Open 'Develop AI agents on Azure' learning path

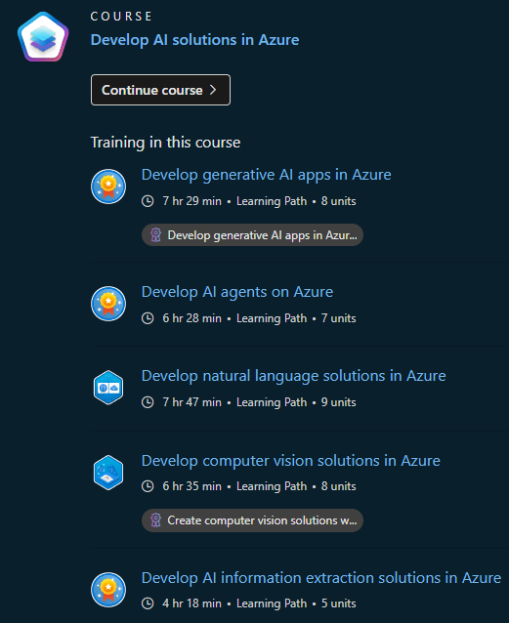coord(237,292)
